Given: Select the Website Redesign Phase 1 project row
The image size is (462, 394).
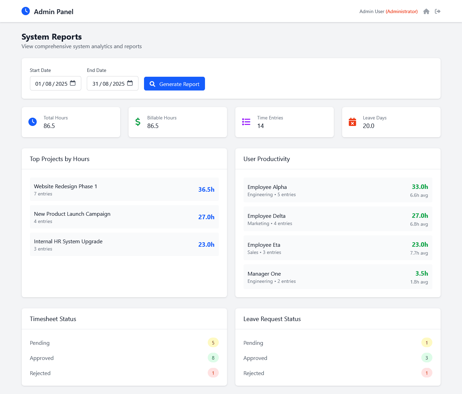Looking at the screenshot, I should click(x=124, y=190).
